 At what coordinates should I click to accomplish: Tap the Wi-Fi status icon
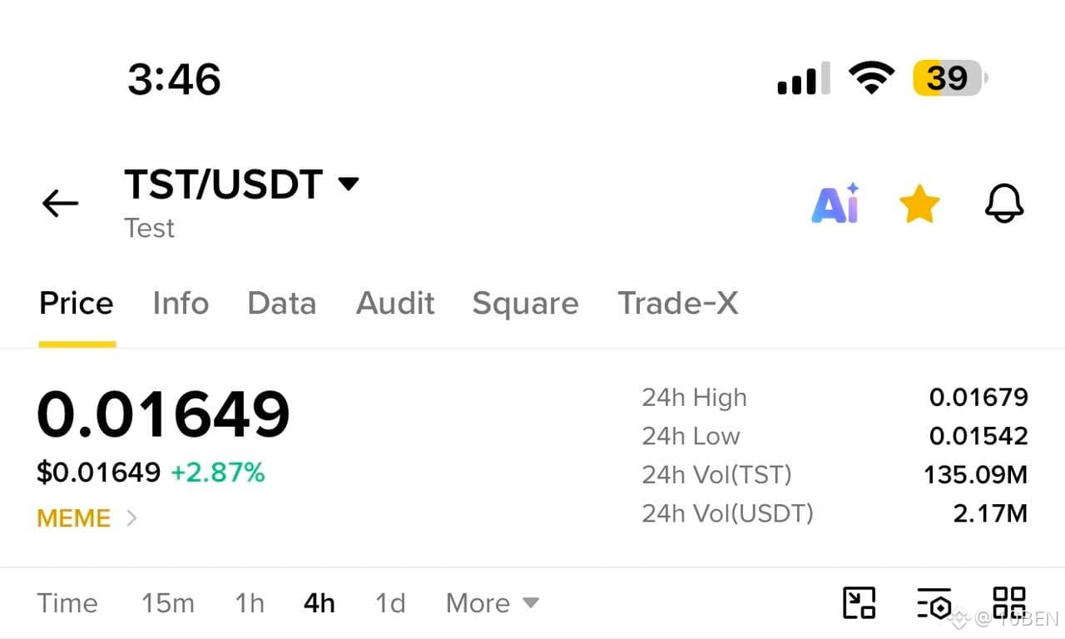(x=871, y=78)
